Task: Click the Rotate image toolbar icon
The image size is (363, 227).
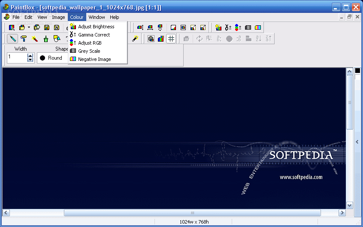Action: [160, 27]
